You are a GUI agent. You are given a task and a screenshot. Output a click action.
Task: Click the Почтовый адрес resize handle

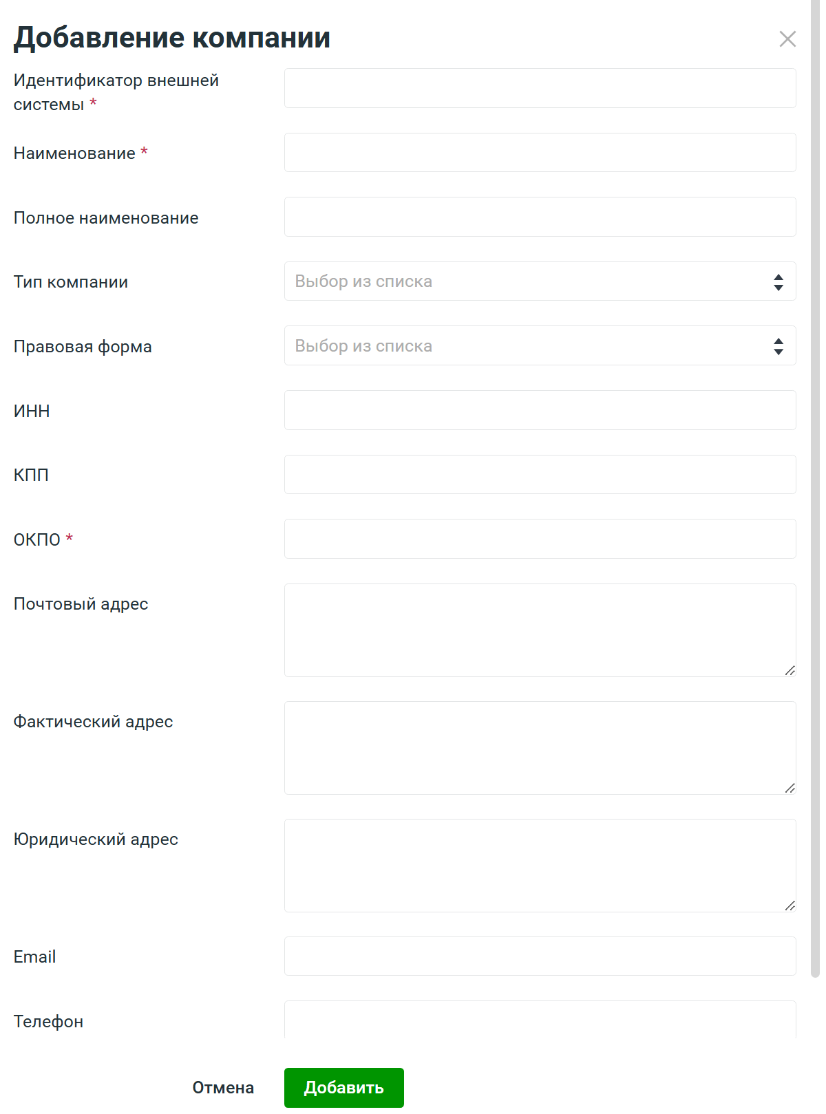pyautogui.click(x=790, y=670)
